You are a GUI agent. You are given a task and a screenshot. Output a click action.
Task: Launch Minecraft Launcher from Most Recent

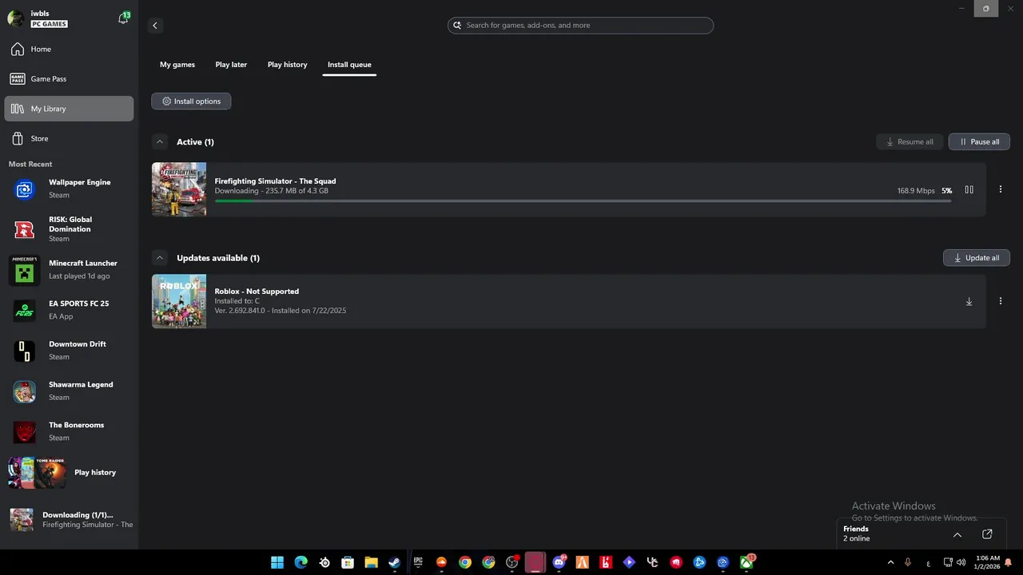click(x=69, y=270)
